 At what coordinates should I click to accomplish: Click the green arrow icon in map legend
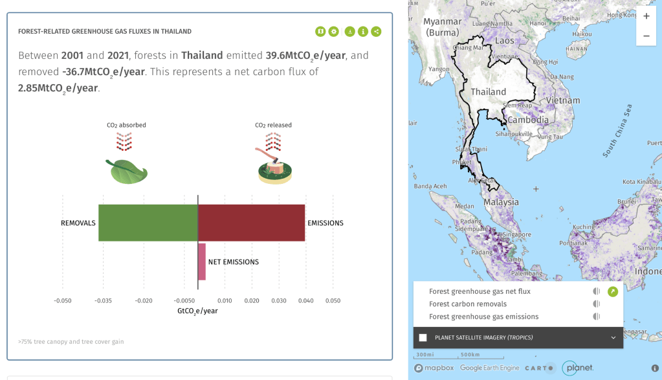(x=613, y=291)
